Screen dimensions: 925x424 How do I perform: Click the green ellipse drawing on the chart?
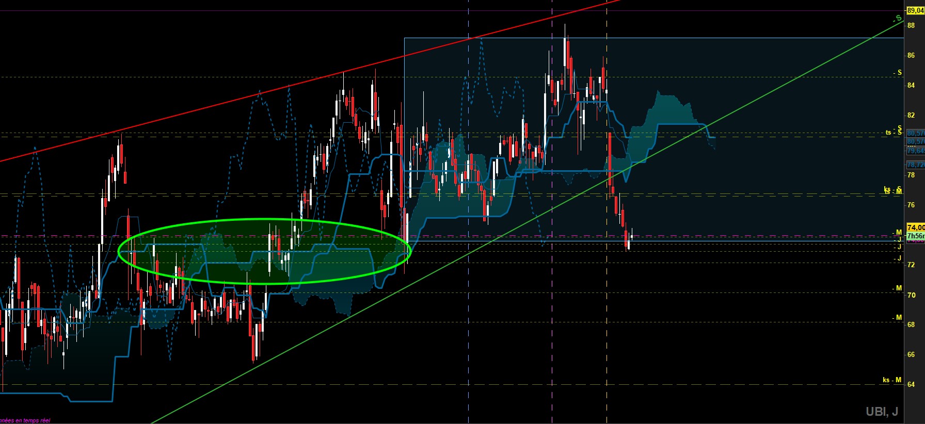tap(264, 251)
